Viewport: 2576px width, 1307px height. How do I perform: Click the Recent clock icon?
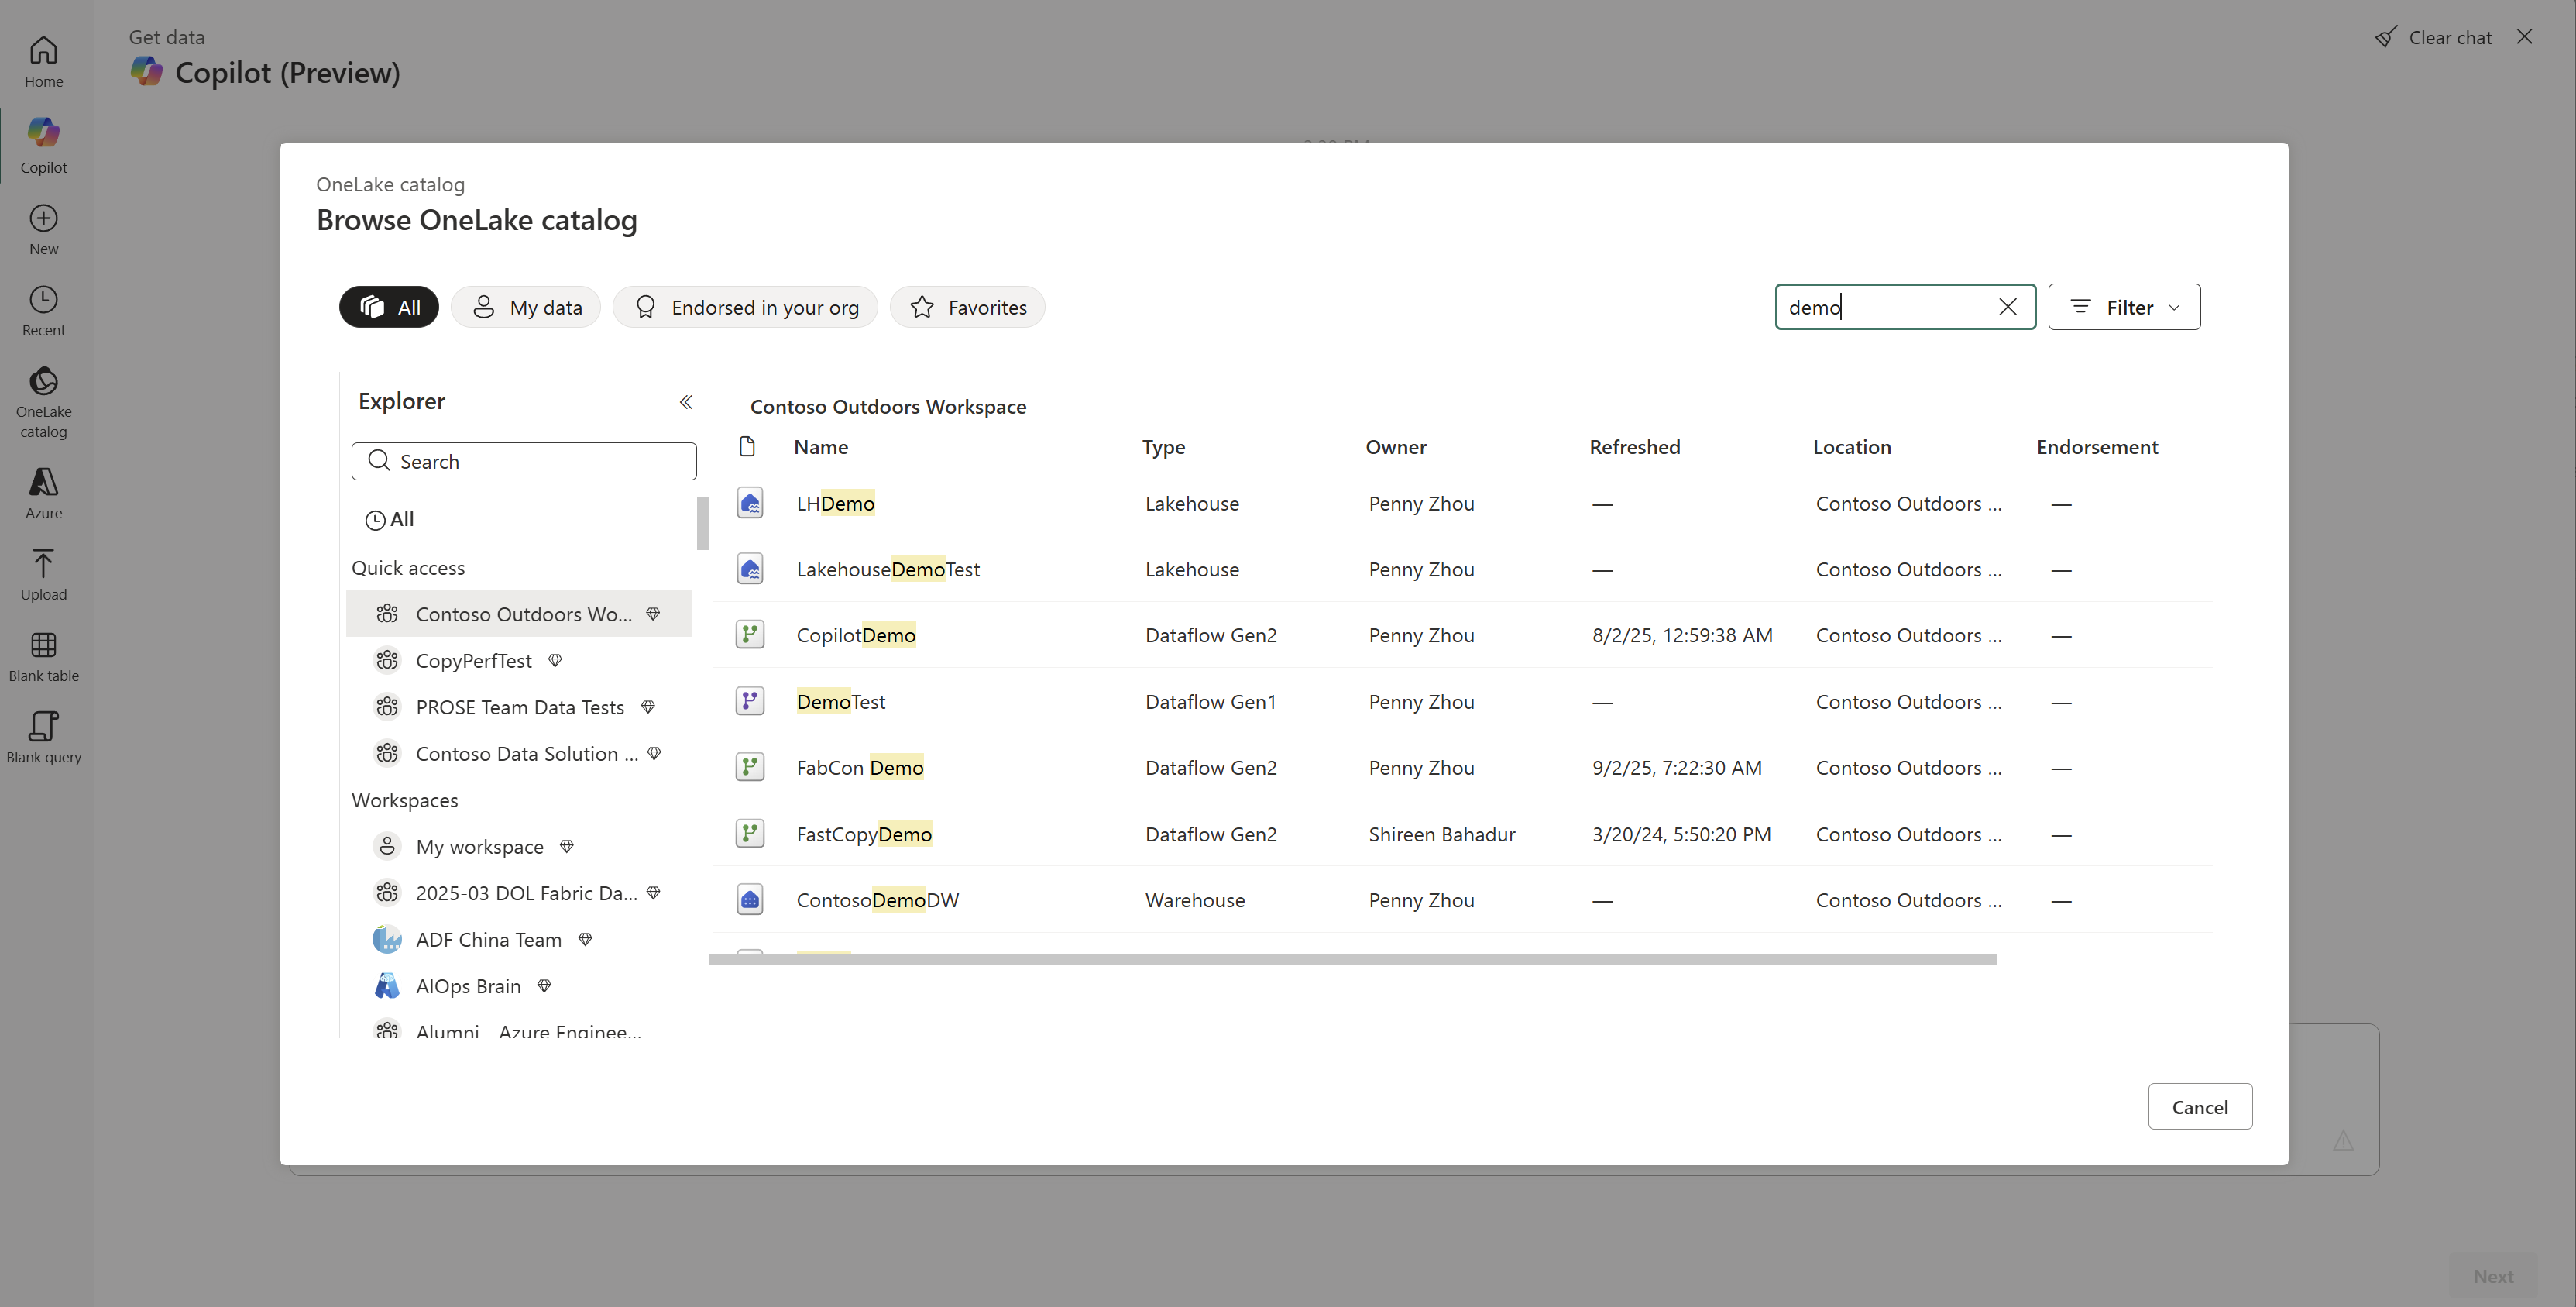click(43, 300)
